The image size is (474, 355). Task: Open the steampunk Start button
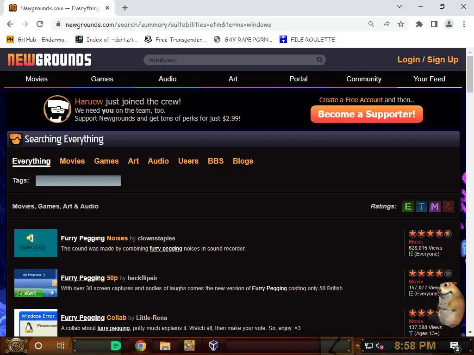16,346
